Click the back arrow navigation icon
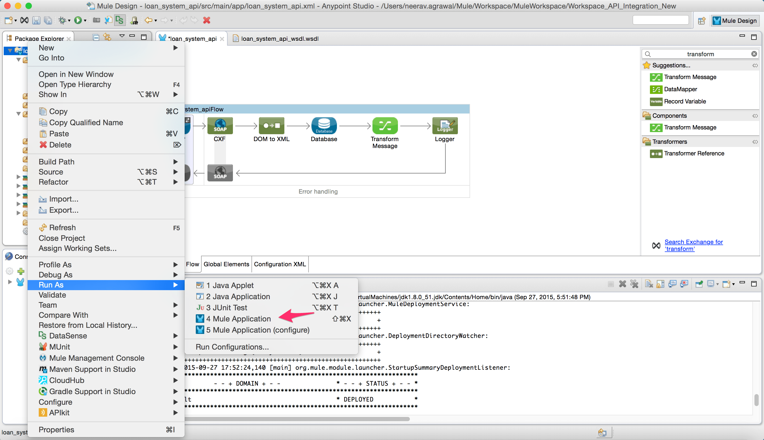This screenshot has width=764, height=440. click(x=148, y=20)
